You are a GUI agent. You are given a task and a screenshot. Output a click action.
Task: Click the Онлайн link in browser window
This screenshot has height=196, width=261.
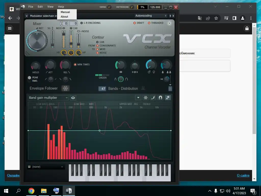pyautogui.click(x=13, y=175)
